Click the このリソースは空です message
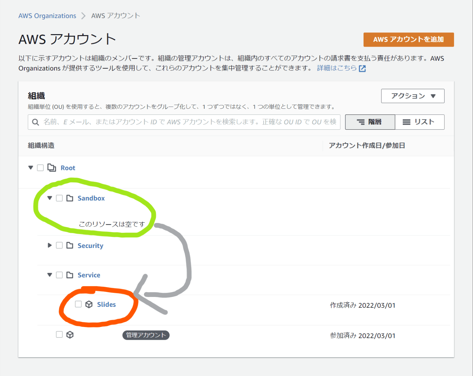The width and height of the screenshot is (473, 376). [112, 224]
